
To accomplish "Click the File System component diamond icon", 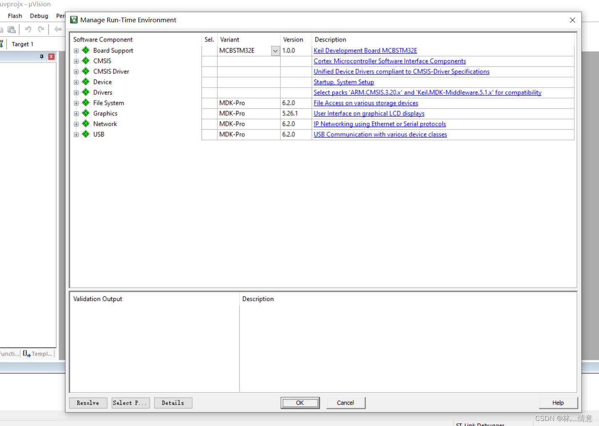I will click(x=86, y=103).
